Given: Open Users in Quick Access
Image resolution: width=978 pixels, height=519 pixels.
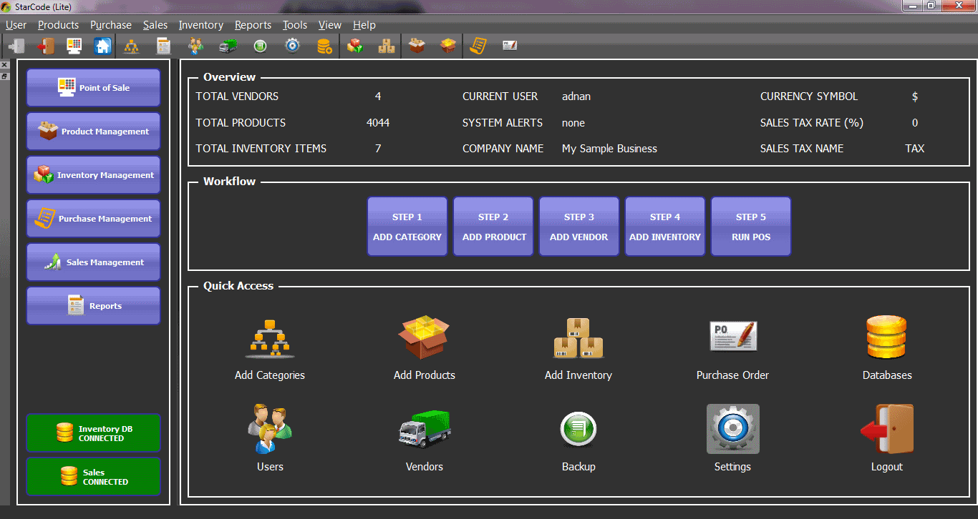Looking at the screenshot, I should (270, 439).
